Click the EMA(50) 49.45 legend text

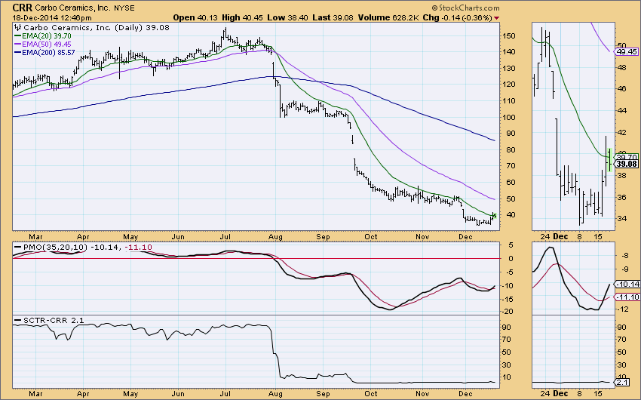point(47,45)
